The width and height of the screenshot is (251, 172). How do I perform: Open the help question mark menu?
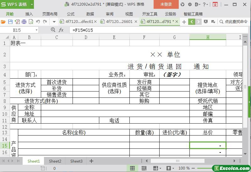tap(205, 4)
